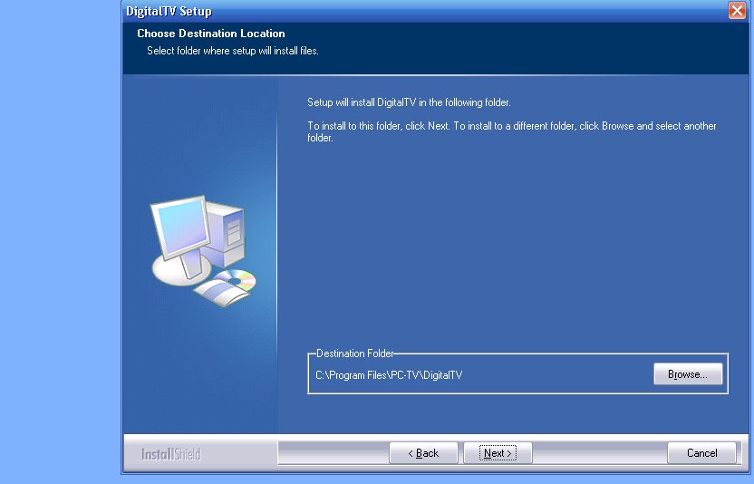Click the 'Setup will install DigitalTV' sentence
Viewport: 754px width, 484px height.
click(409, 102)
